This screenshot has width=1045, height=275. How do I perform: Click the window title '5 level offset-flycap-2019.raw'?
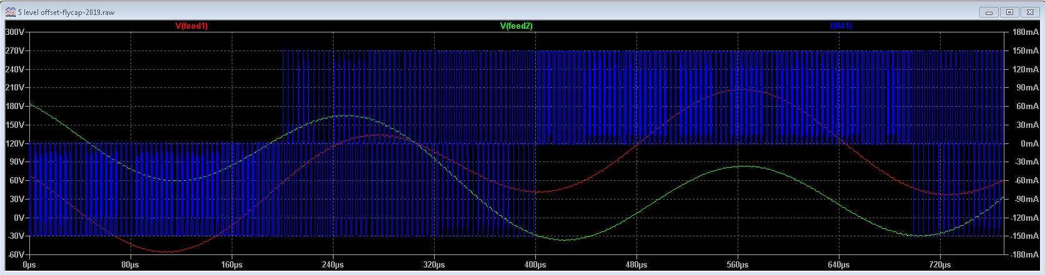pyautogui.click(x=66, y=12)
